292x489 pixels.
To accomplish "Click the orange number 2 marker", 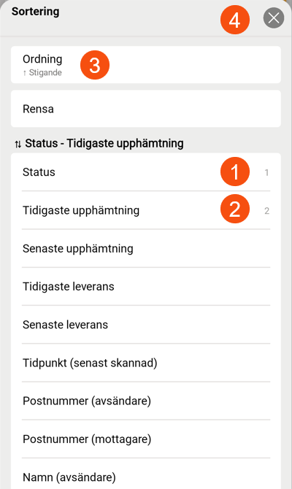I will (x=235, y=209).
